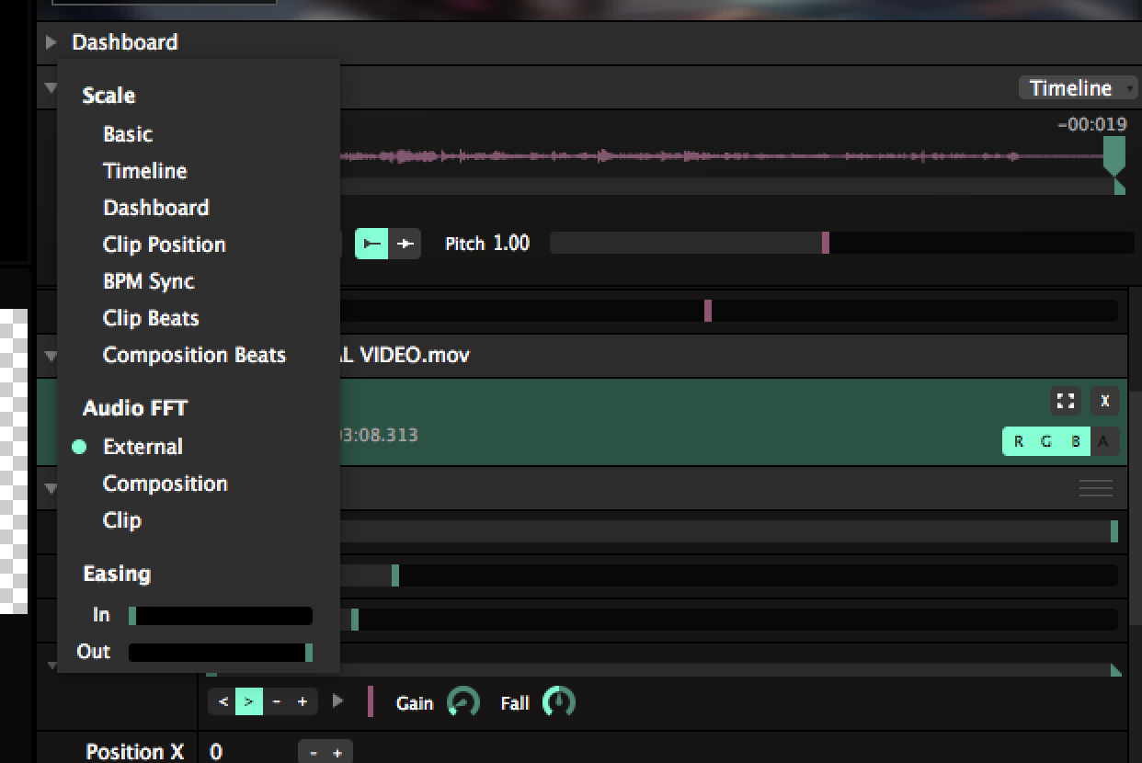Toggle the G green channel button
The image size is (1142, 763).
(1046, 441)
